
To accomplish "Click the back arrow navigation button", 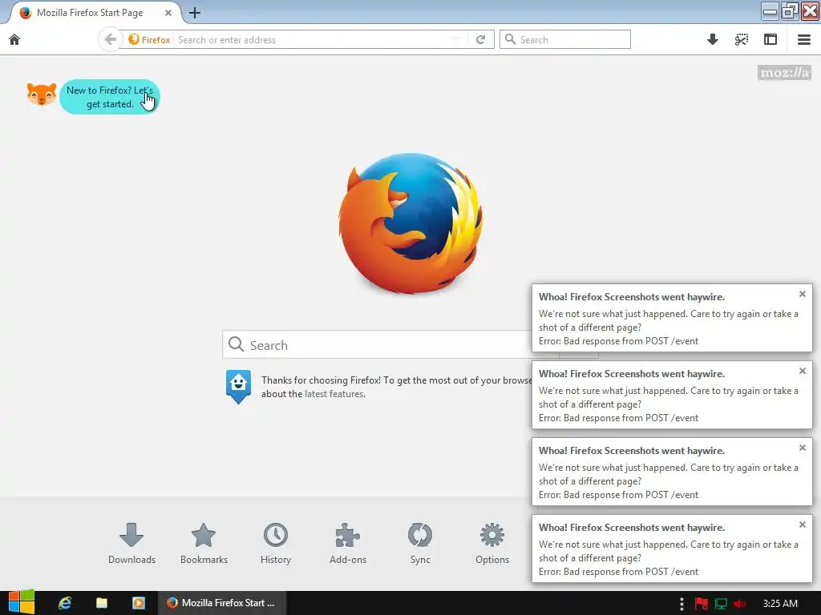I will point(110,40).
